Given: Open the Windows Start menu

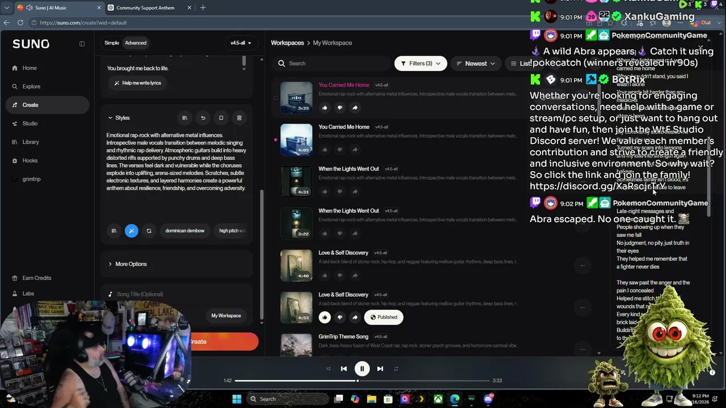Looking at the screenshot, I should coord(237,399).
